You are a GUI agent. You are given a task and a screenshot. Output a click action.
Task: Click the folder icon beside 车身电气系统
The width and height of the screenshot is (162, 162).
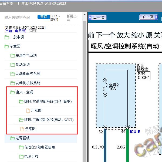click(x=13, y=56)
